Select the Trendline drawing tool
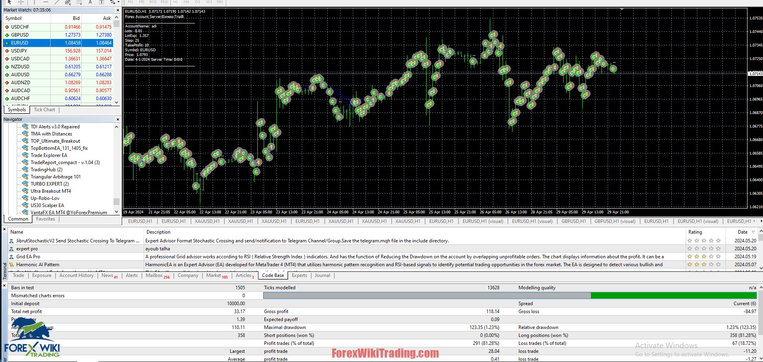Screen dimensions: 763x362 point(57,2)
